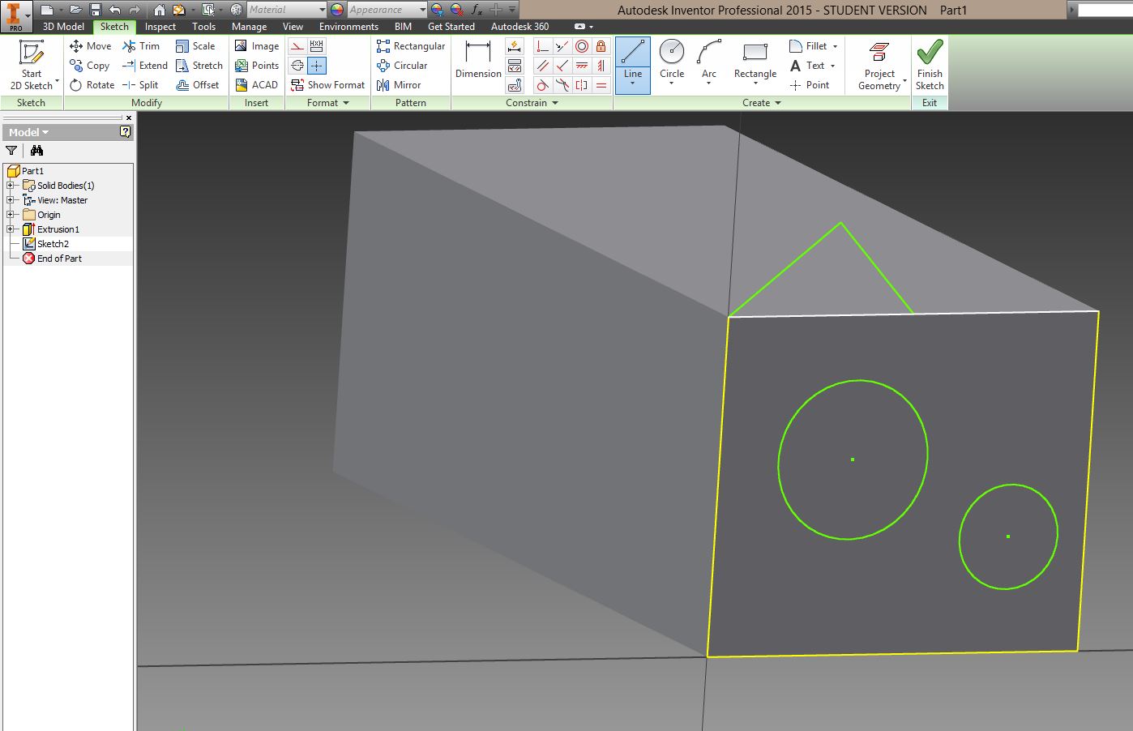1133x731 pixels.
Task: Open the View tab
Action: tap(293, 27)
